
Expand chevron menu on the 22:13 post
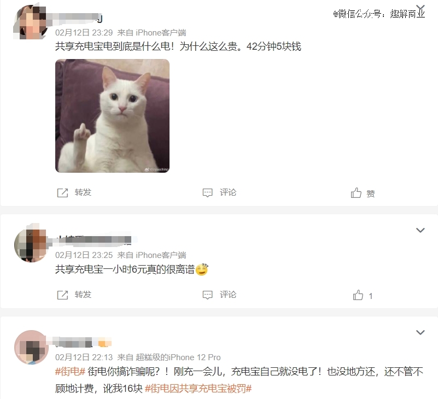click(421, 332)
